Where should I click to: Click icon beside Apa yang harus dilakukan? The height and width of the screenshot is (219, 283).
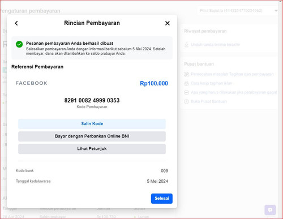coord(186,92)
